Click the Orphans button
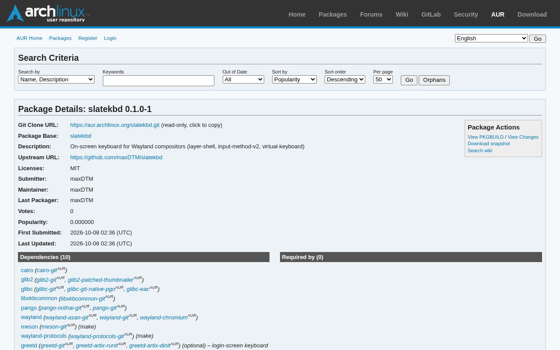The height and width of the screenshot is (350, 560). (434, 80)
